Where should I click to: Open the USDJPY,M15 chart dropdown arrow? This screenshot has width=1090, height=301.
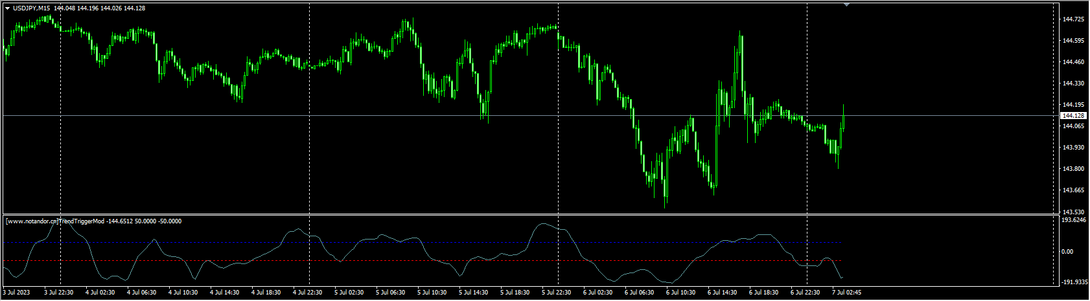click(x=7, y=8)
